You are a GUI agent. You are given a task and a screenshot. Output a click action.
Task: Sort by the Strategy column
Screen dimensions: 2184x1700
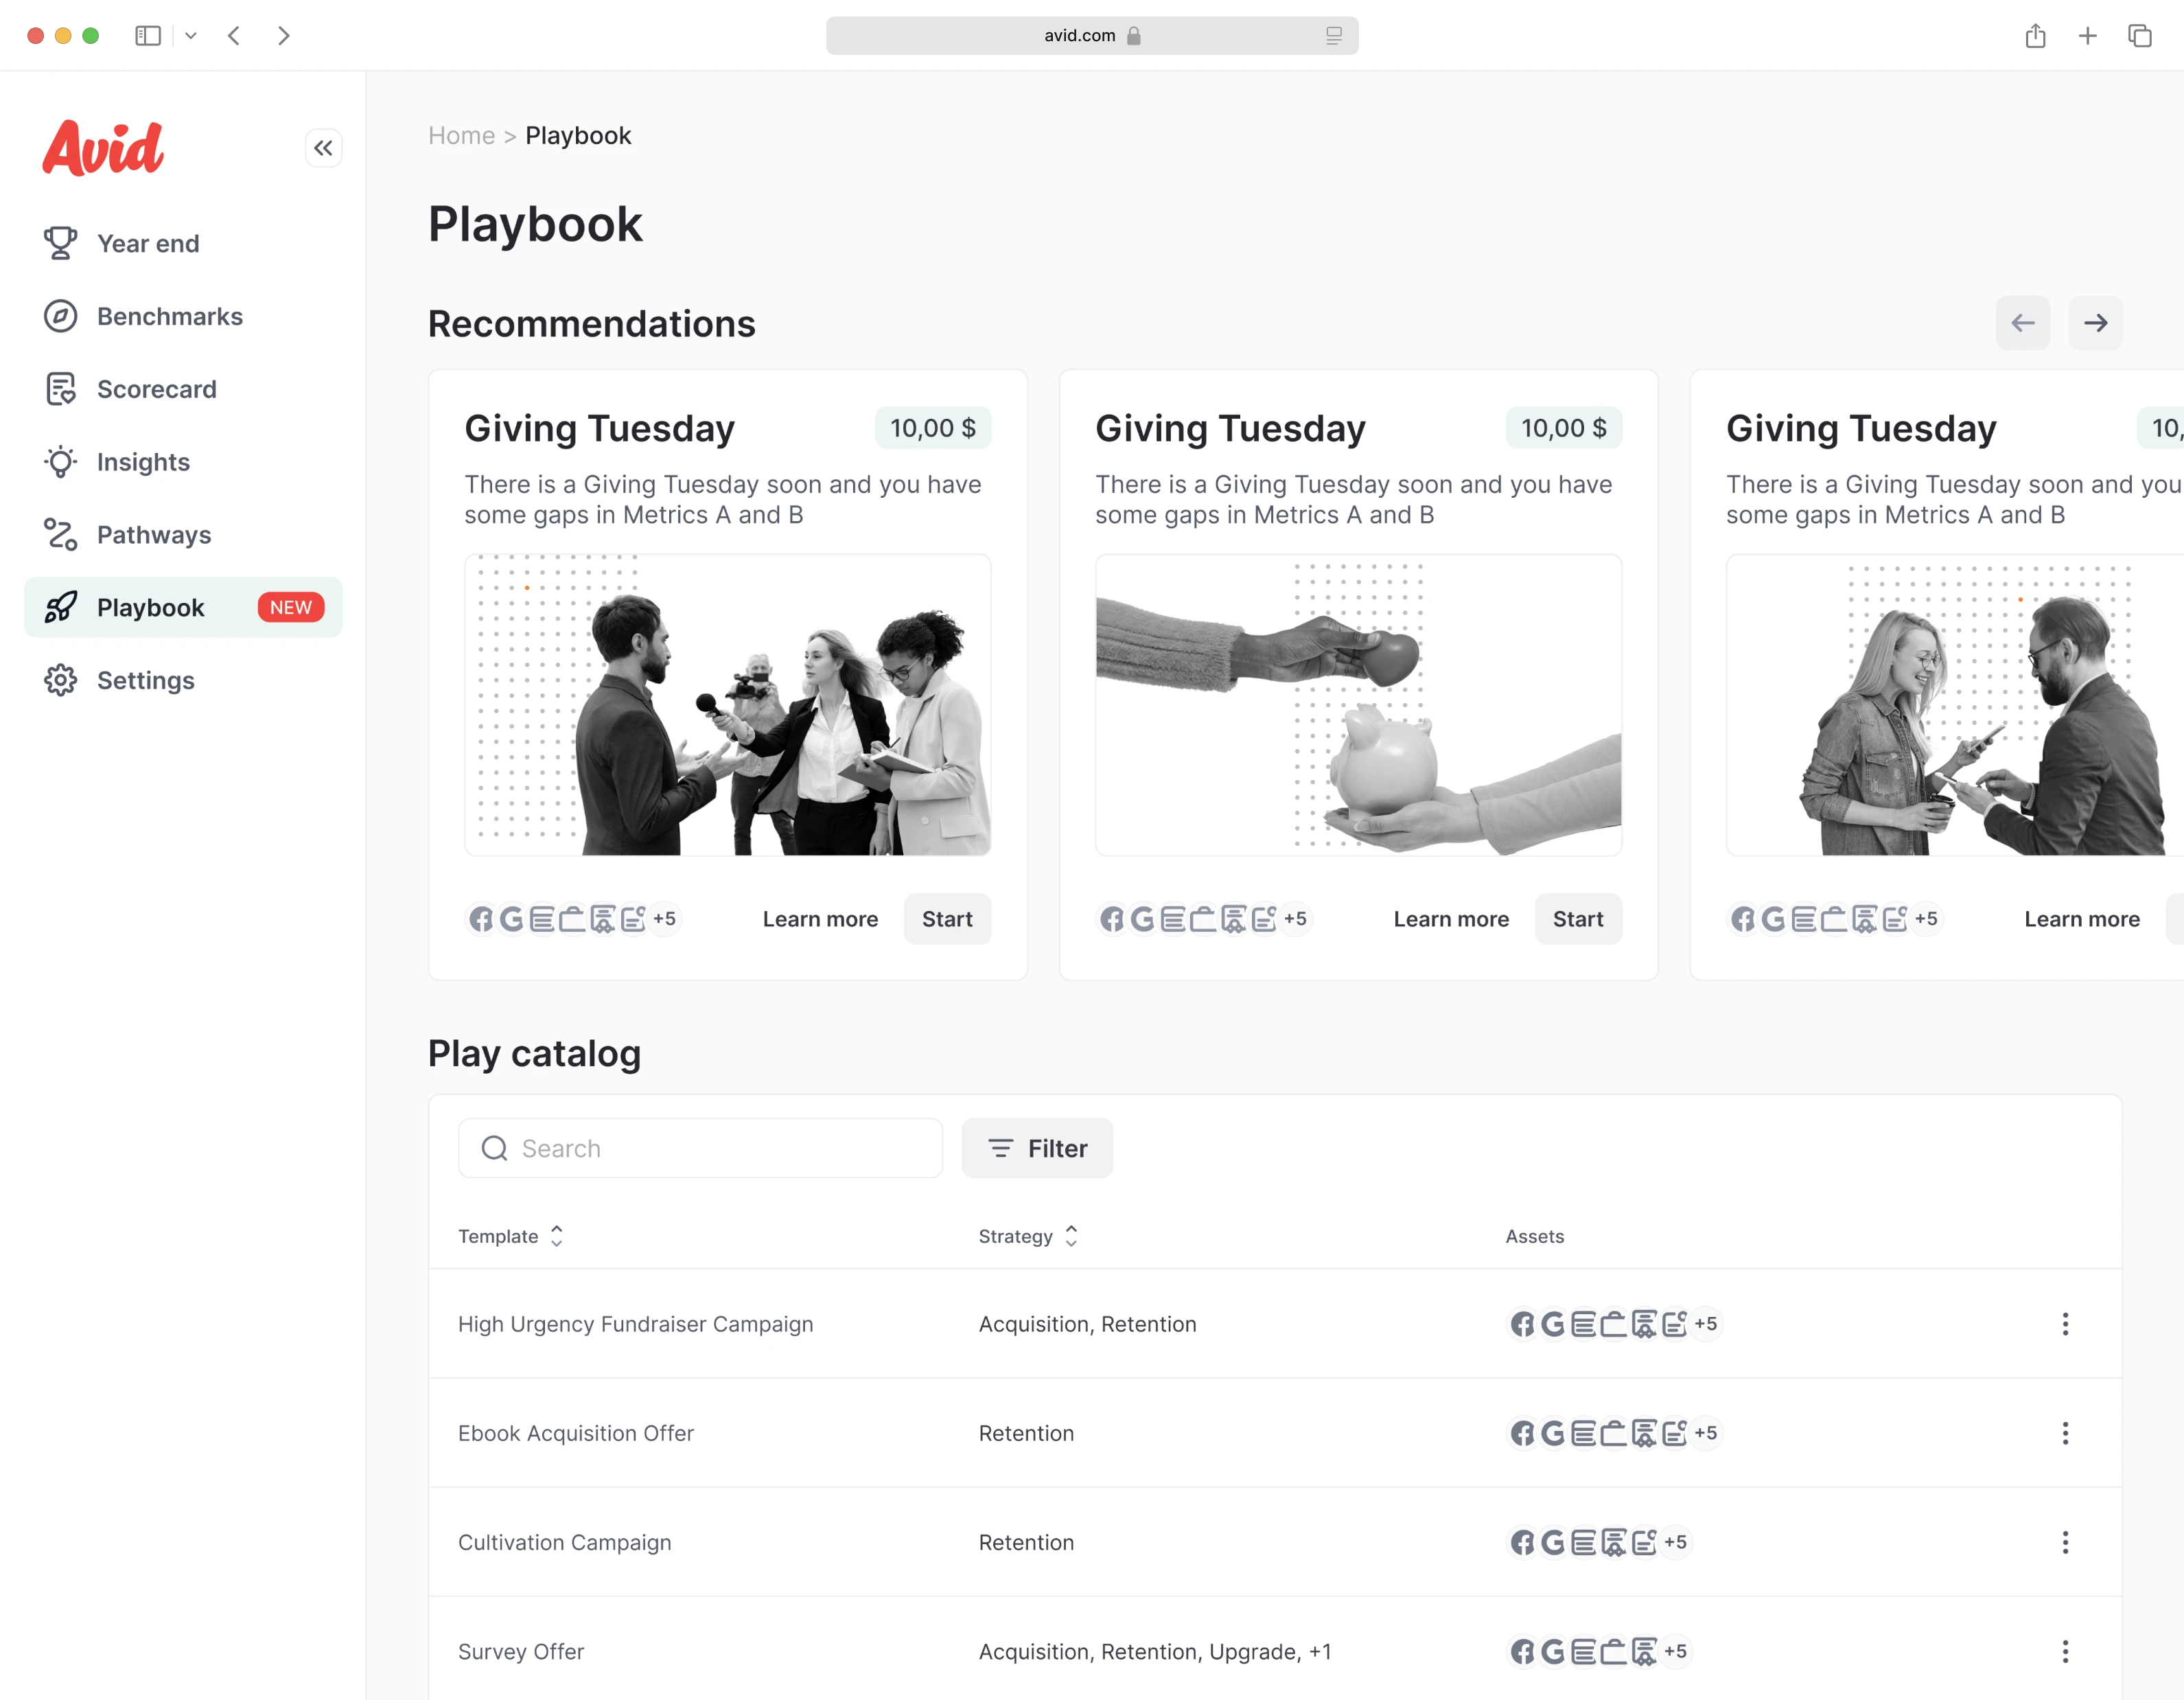pos(1028,1237)
